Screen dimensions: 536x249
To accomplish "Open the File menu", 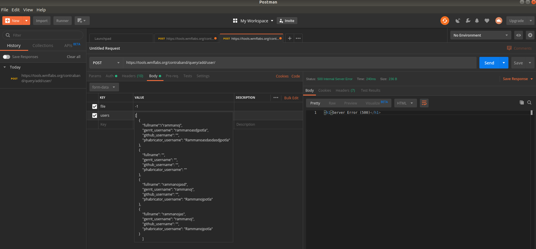I will tap(5, 10).
